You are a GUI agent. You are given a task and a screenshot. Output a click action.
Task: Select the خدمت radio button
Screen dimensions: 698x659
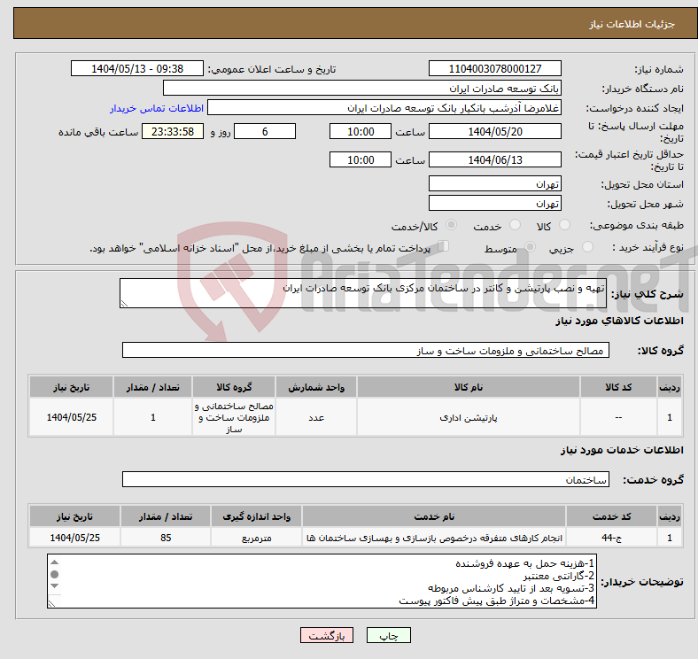pos(515,225)
